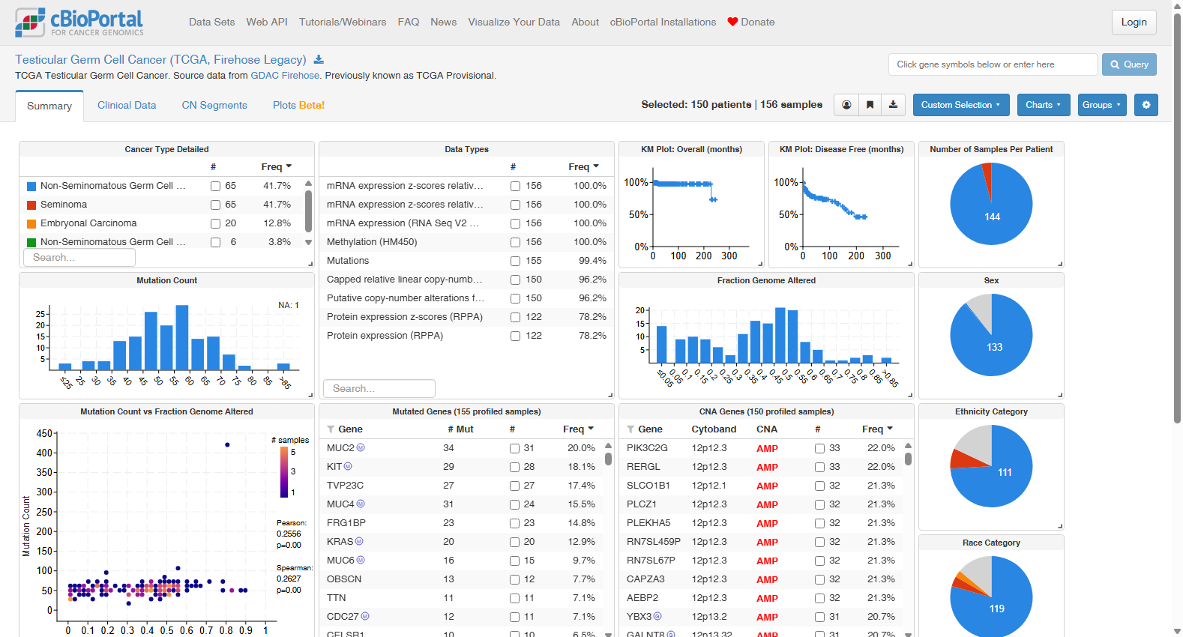This screenshot has height=637, width=1183.
Task: Click resize handle of Cancer Type Detailed
Action: pyautogui.click(x=310, y=264)
